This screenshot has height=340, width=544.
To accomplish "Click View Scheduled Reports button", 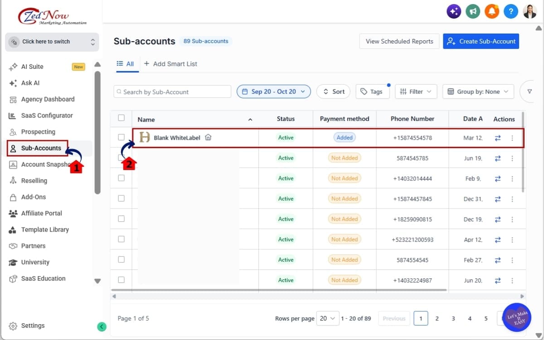I will click(399, 41).
